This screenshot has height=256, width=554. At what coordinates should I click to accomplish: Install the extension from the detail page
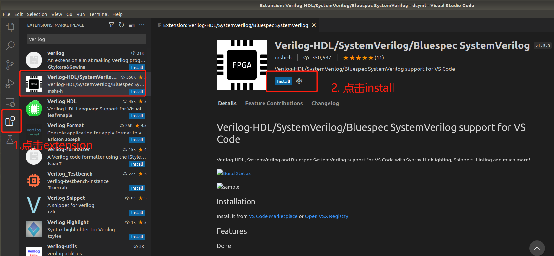click(x=284, y=81)
